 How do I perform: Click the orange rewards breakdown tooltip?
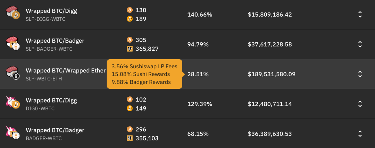click(145, 74)
